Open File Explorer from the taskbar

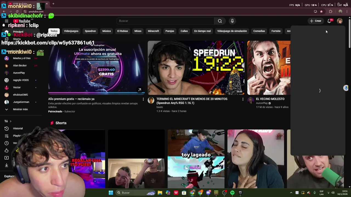click(160, 193)
